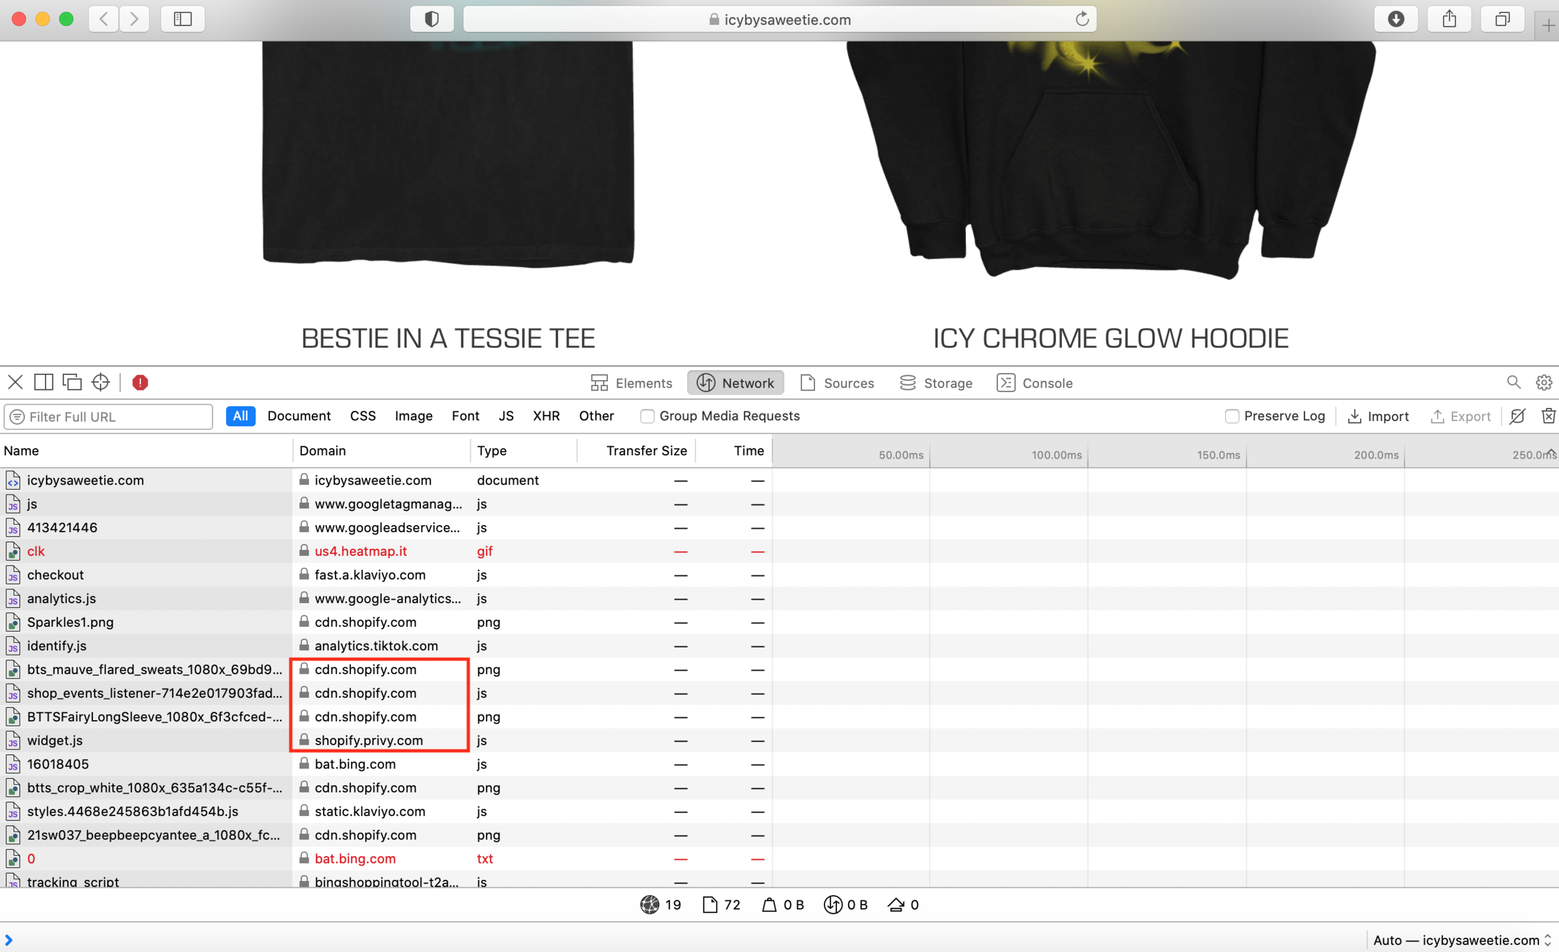Show the tab overview
The height and width of the screenshot is (952, 1559).
(1502, 19)
